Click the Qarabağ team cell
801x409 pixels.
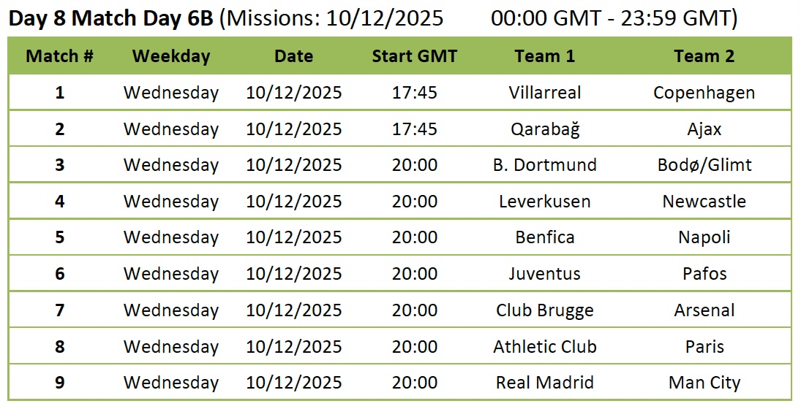(544, 129)
